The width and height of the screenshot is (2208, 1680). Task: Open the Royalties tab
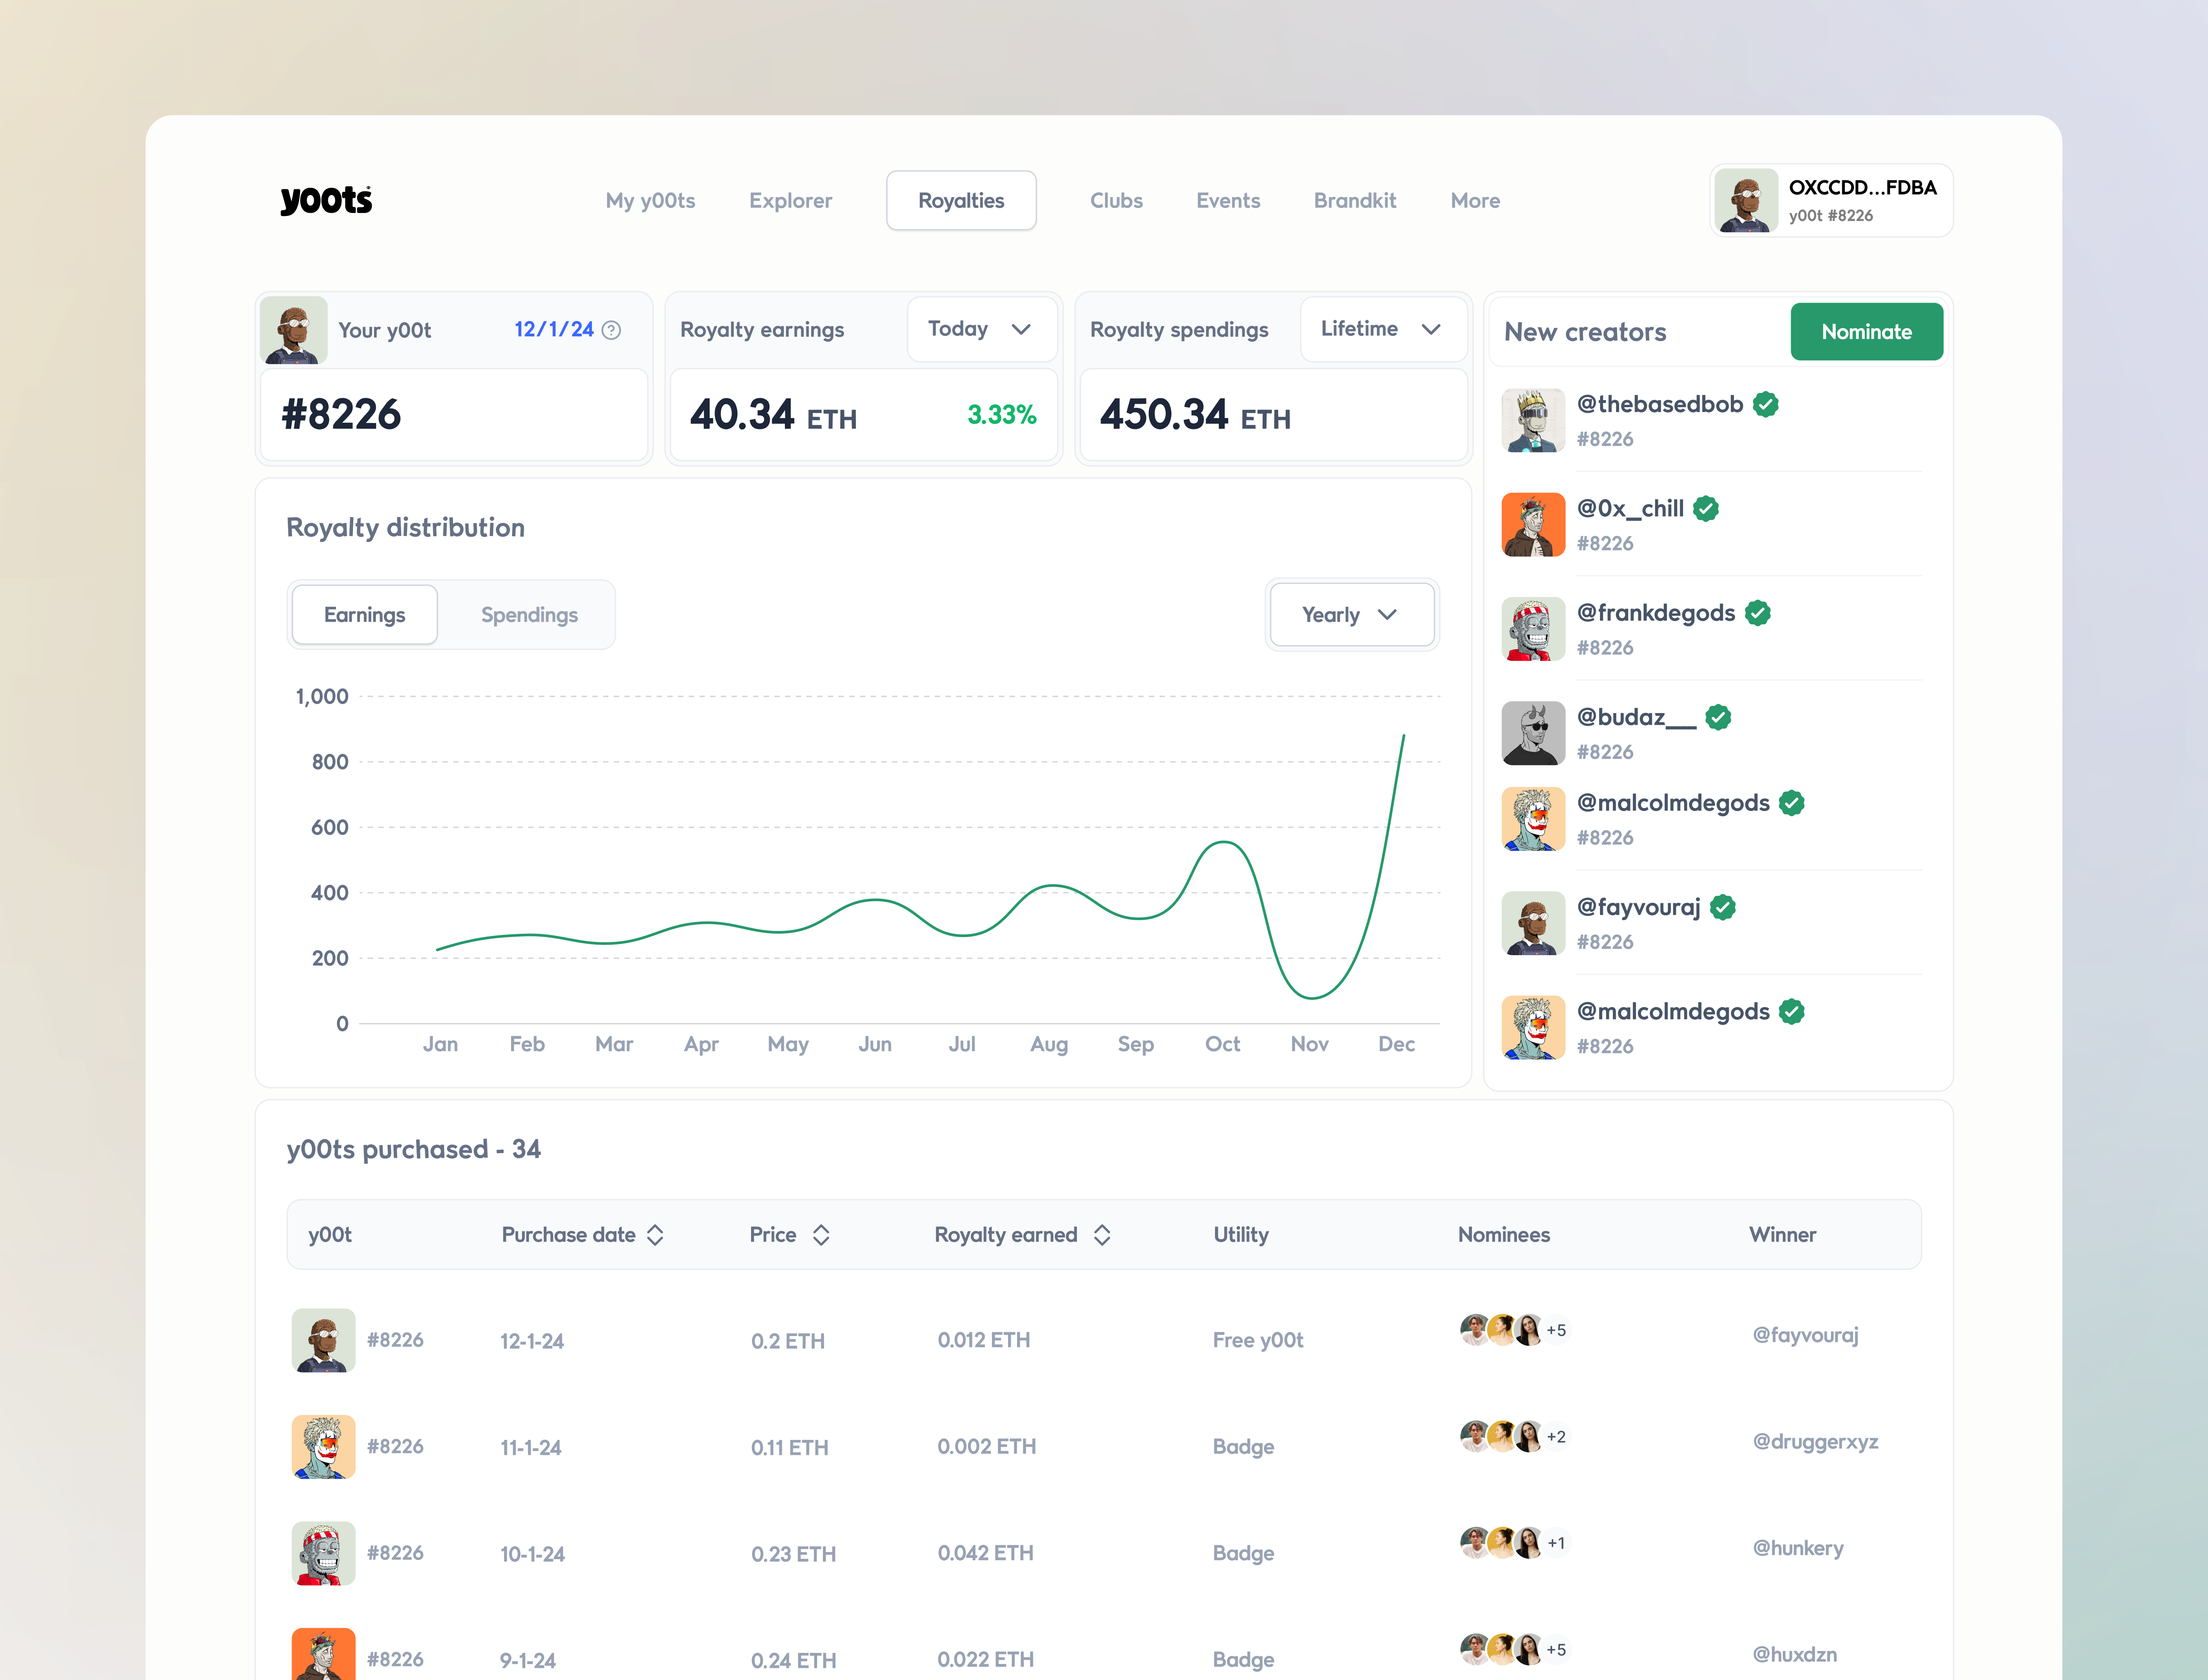[961, 200]
